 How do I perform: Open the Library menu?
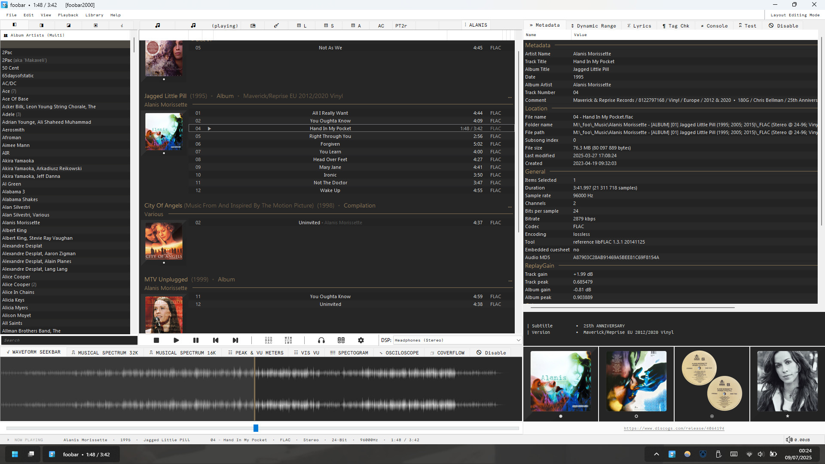[x=95, y=15]
